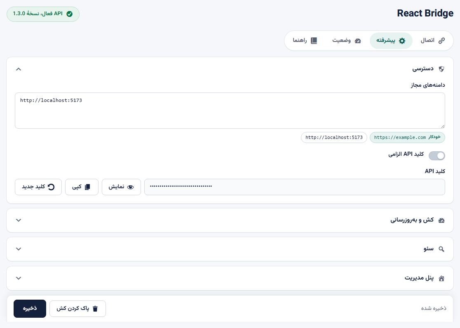Click the clipboard icon in کپی button

coord(87,187)
